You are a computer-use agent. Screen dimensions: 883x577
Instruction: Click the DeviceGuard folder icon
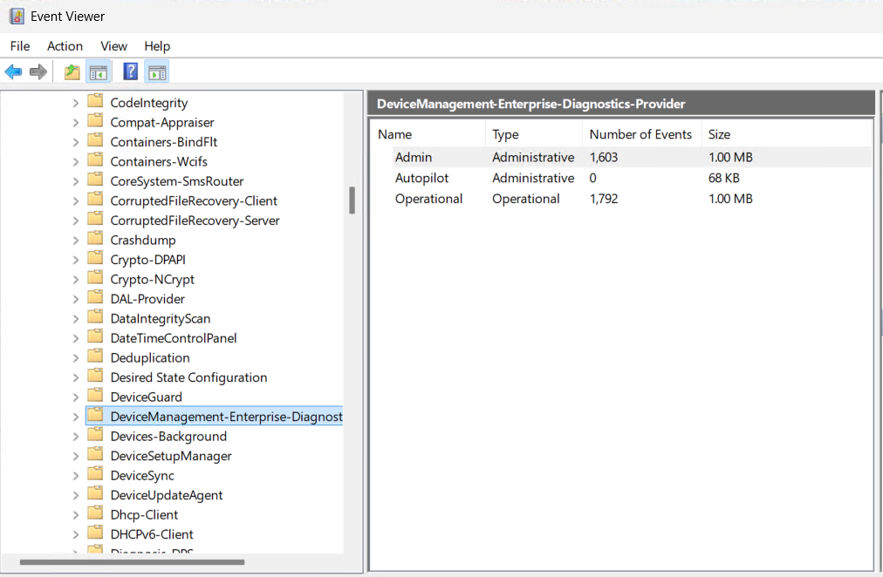coord(96,396)
